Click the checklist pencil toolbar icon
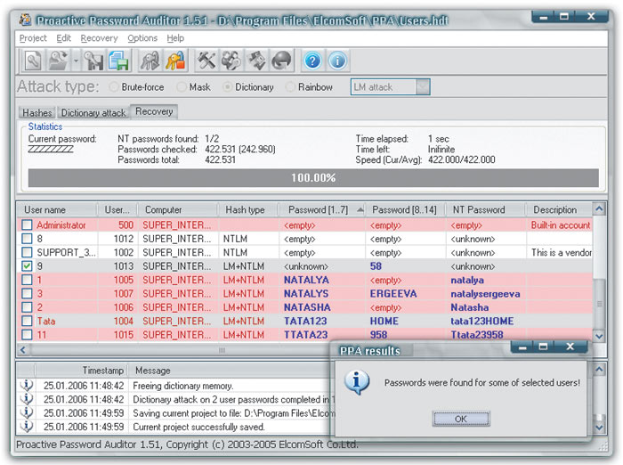Screen dimensions: 623x465 click(x=256, y=61)
